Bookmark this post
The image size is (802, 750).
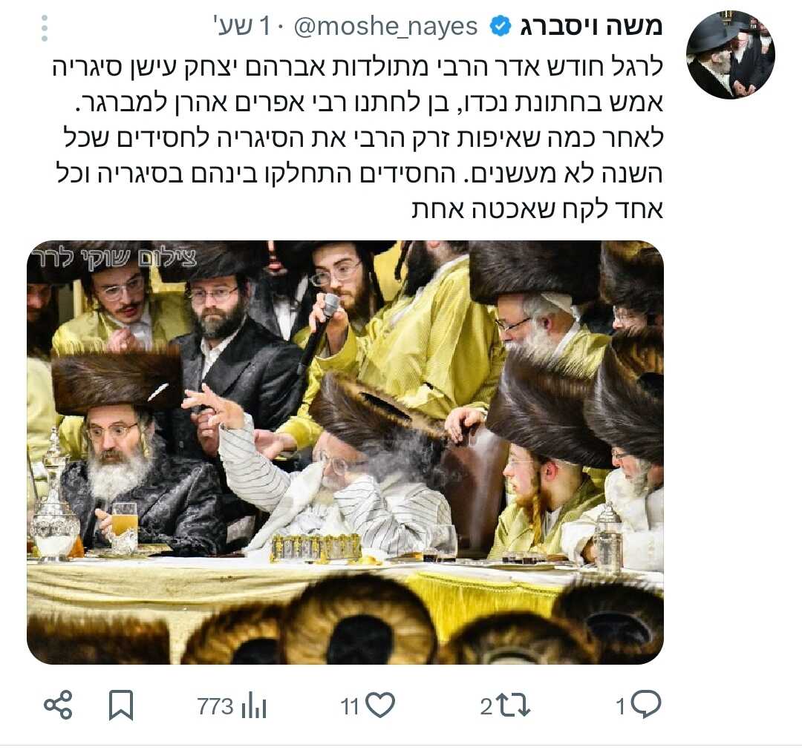tap(121, 705)
